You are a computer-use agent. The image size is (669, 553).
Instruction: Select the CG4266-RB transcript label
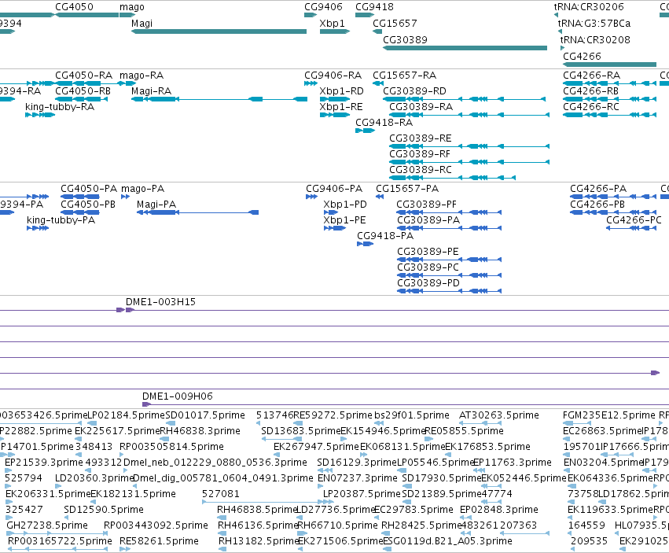tap(591, 91)
